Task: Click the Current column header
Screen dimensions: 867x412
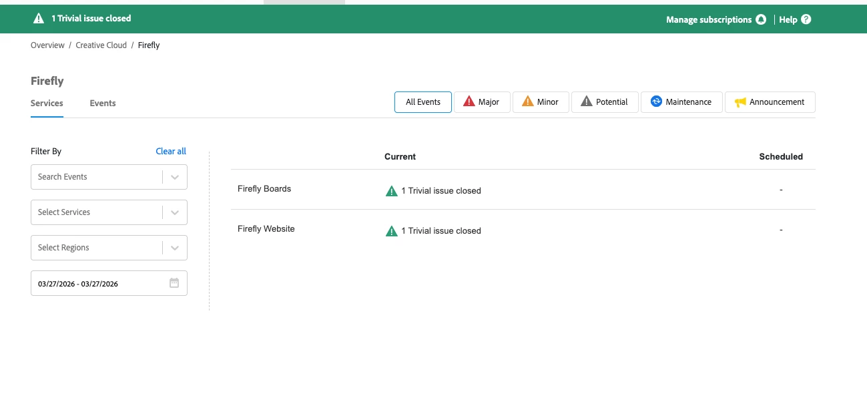Action: (400, 157)
